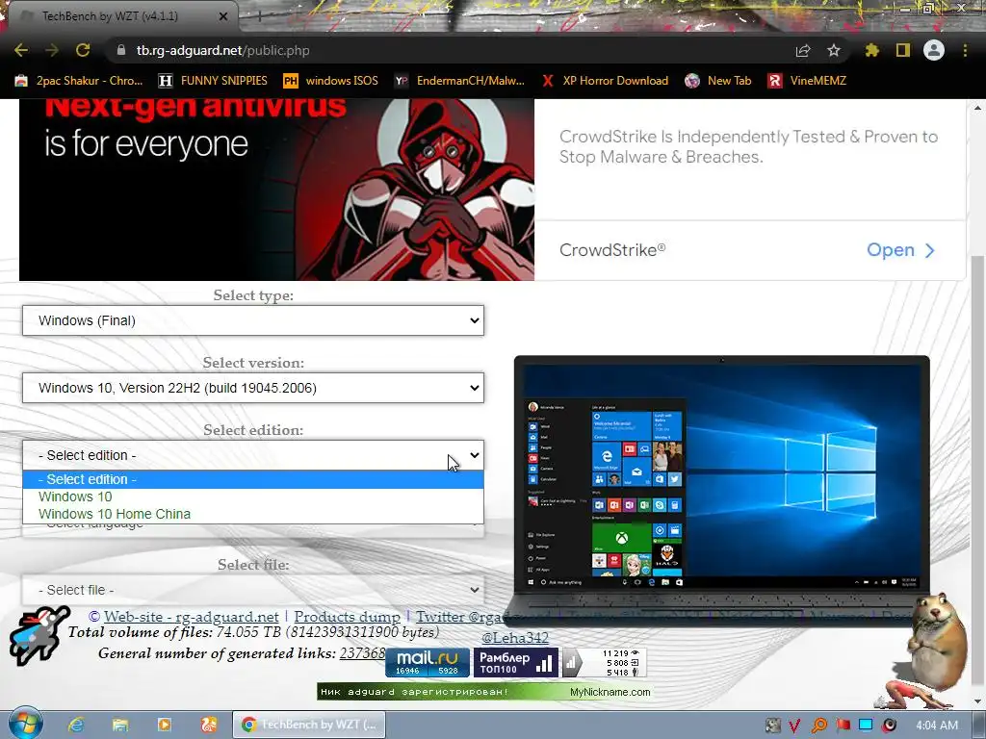Viewport: 986px width, 739px height.
Task: Open the @Leha342 link
Action: (515, 638)
